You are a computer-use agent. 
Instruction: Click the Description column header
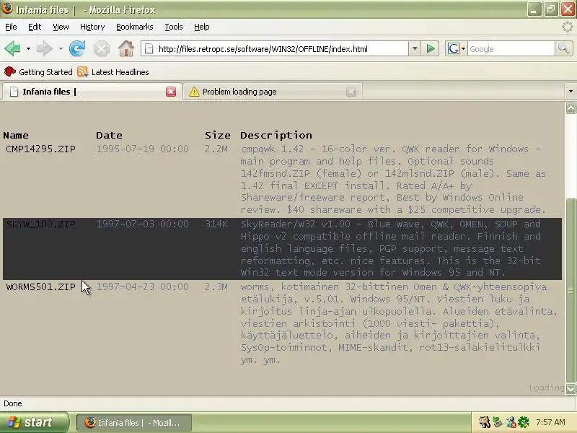[x=276, y=135]
